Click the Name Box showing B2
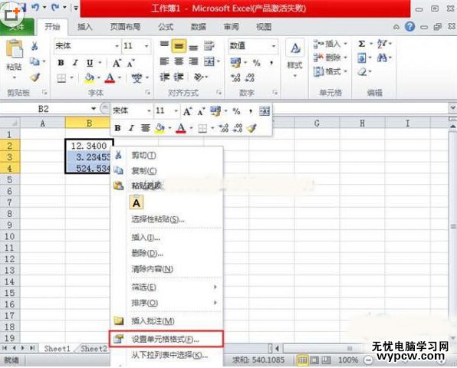 click(44, 109)
